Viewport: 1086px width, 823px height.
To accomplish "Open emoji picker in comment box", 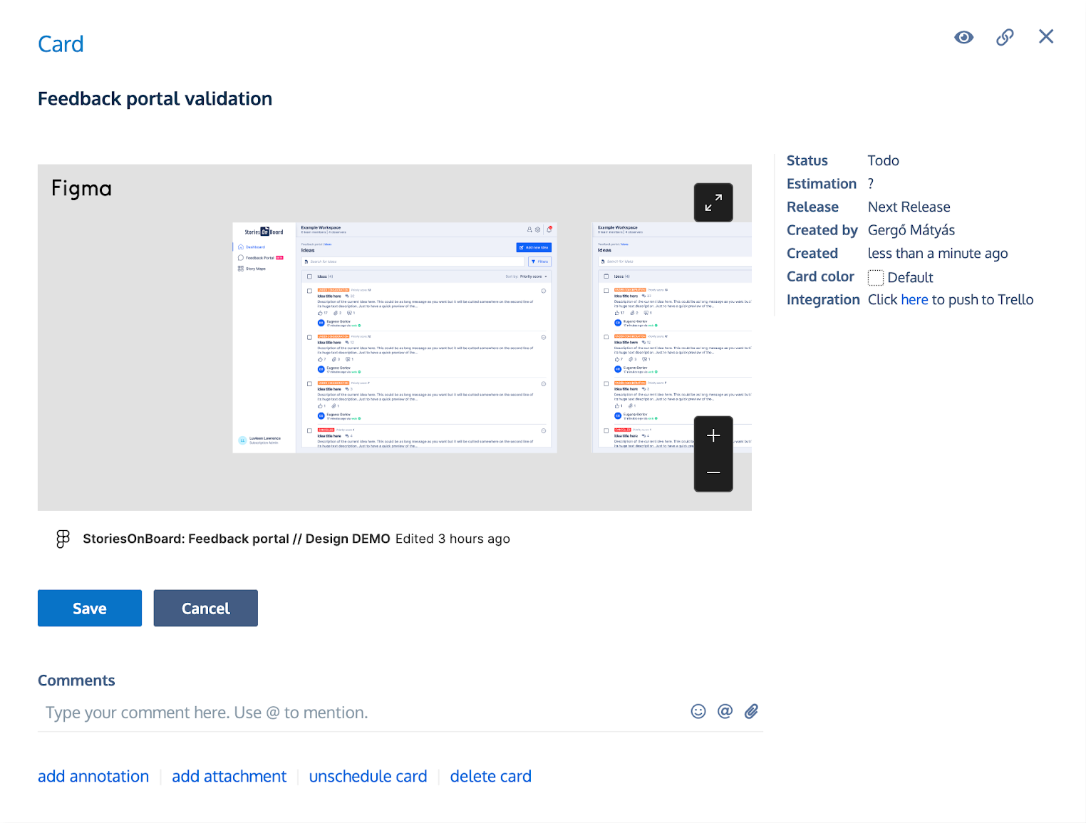I will [x=698, y=711].
